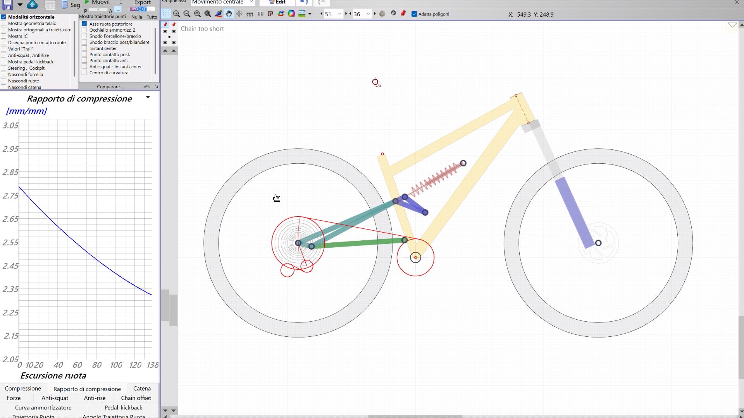Click the Edit button
The height and width of the screenshot is (418, 744).
(x=277, y=2)
